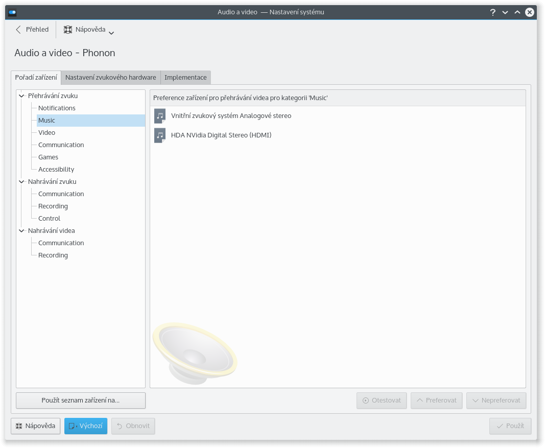The width and height of the screenshot is (545, 448).
Task: Select the Games category
Action: [49, 157]
